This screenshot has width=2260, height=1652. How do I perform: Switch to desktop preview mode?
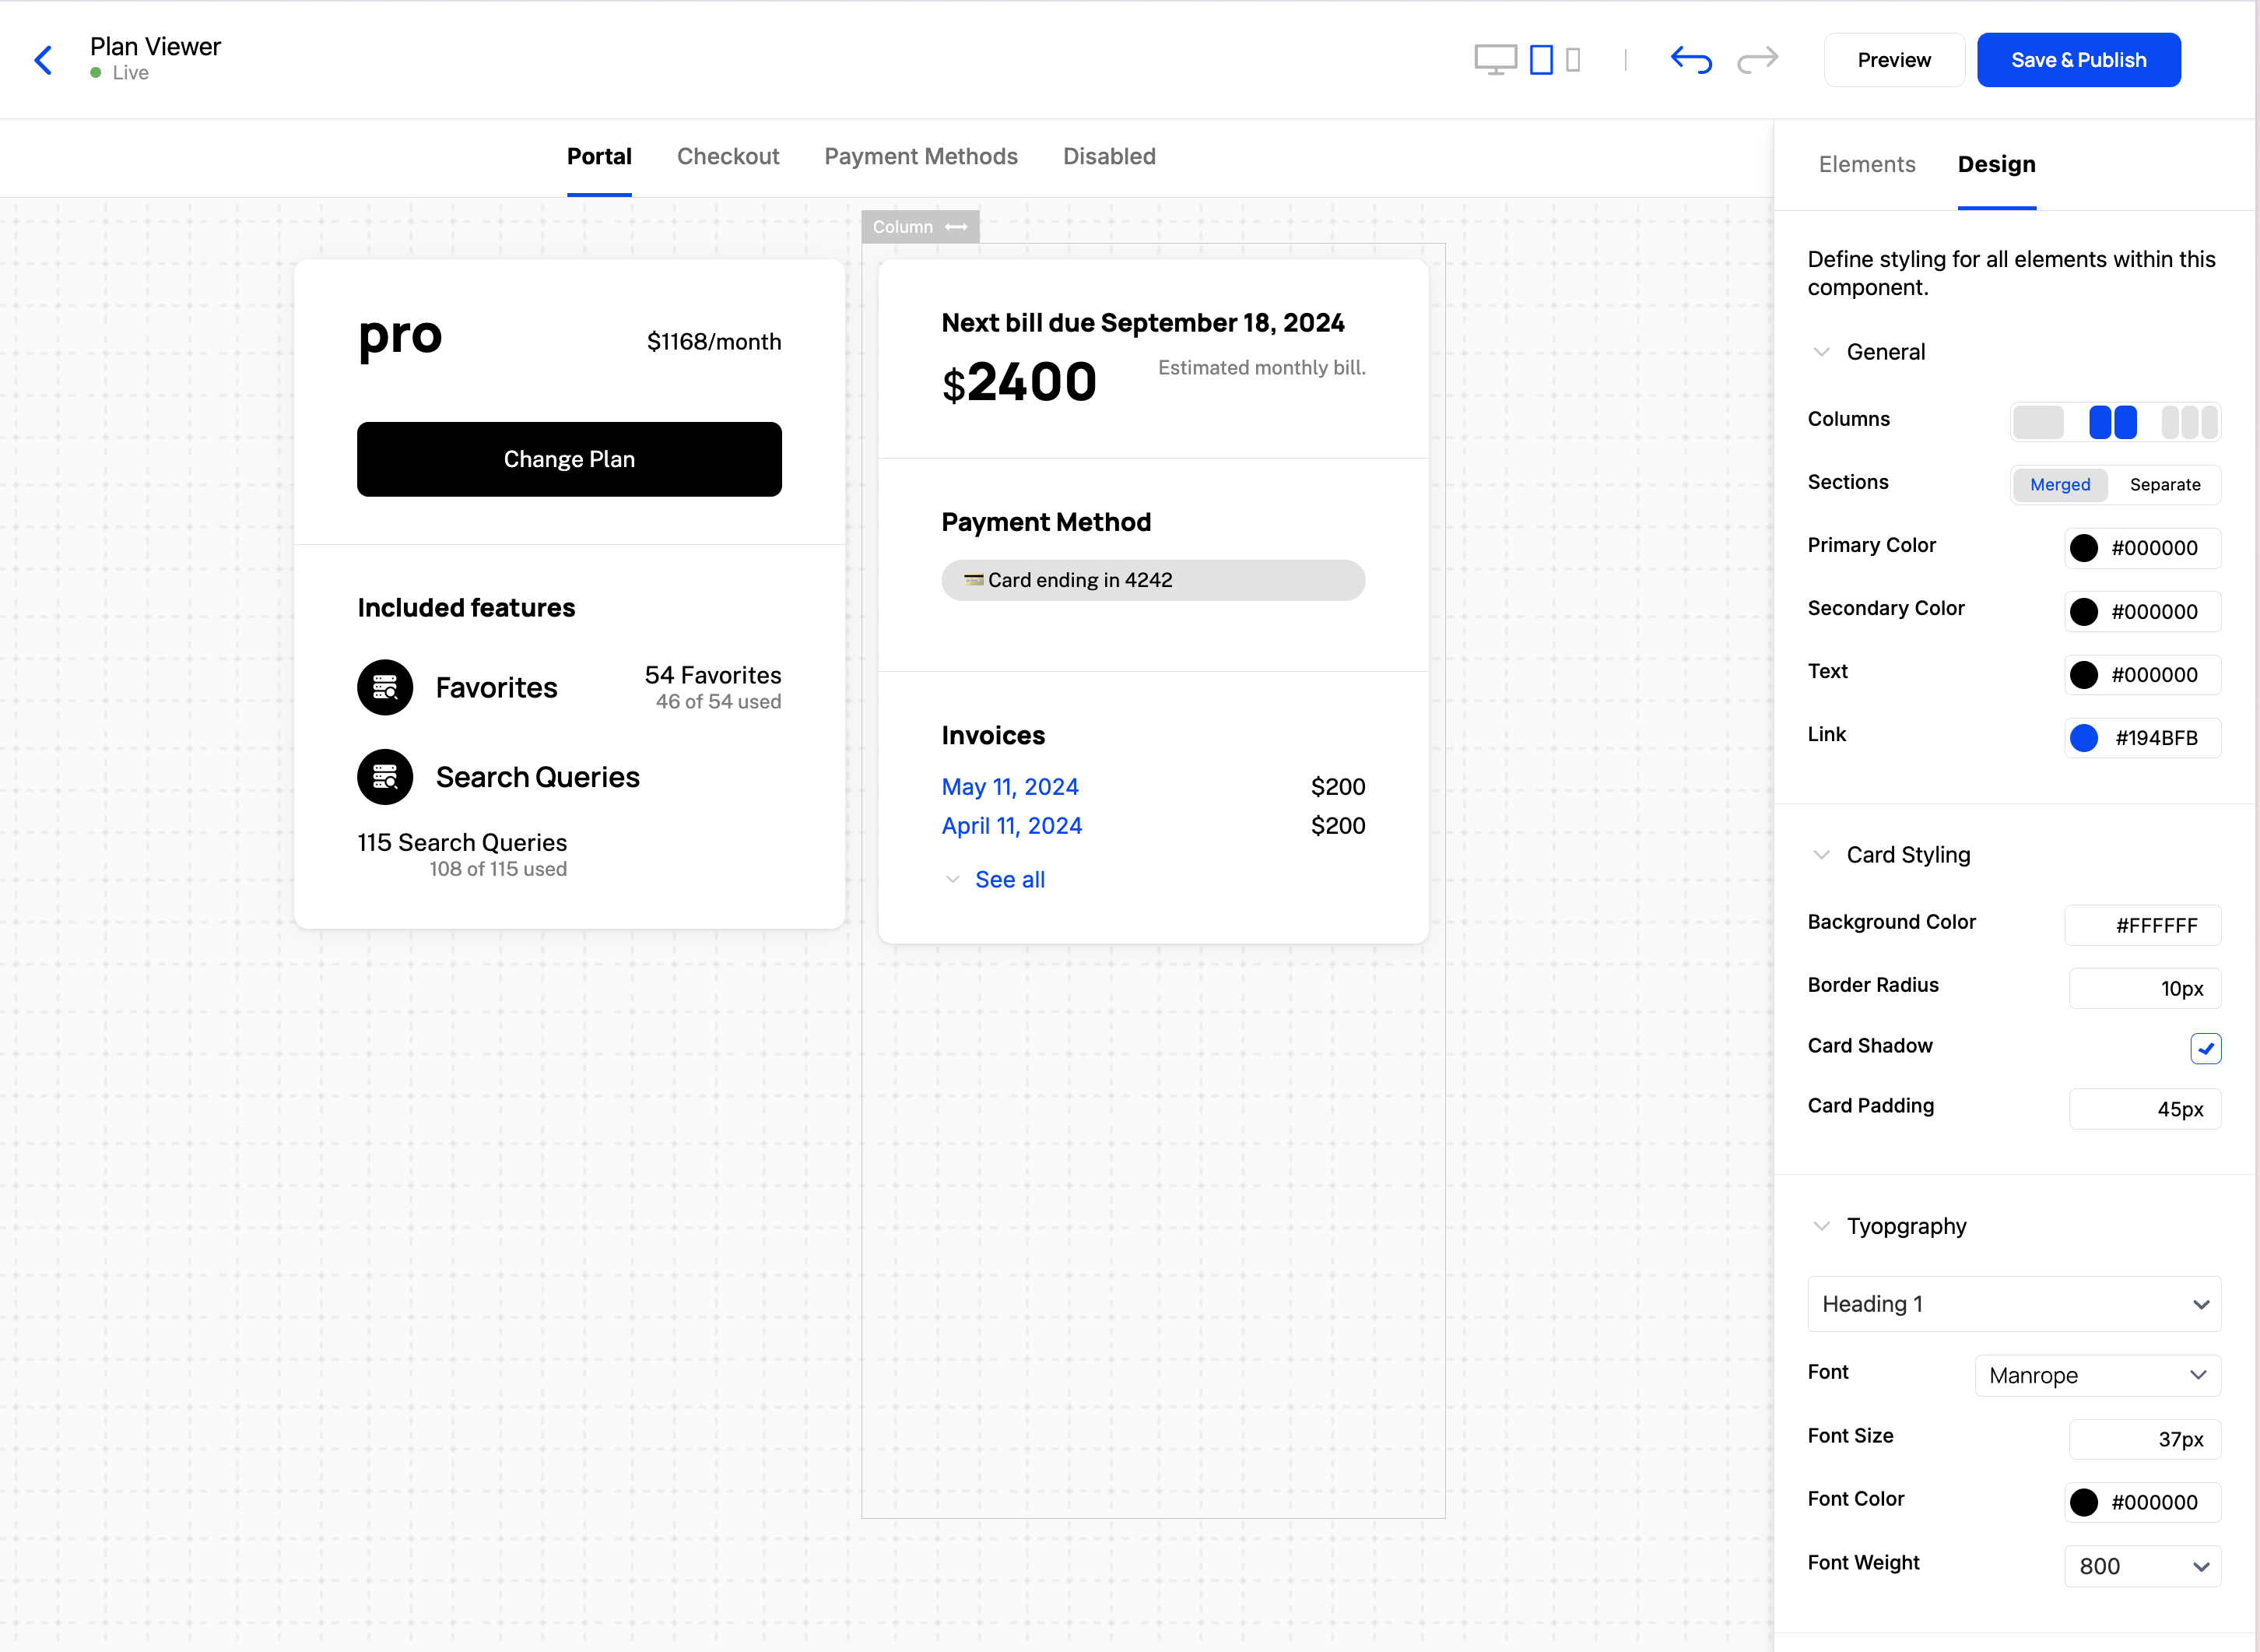(1495, 59)
